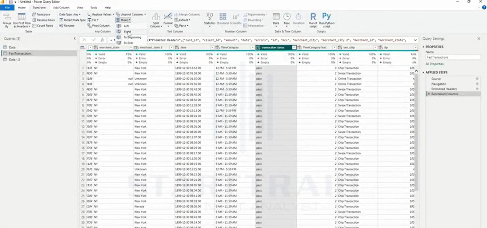Viewport: 487px width, 228px height.
Task: Select the Data - 2 query
Action: pyautogui.click(x=14, y=60)
